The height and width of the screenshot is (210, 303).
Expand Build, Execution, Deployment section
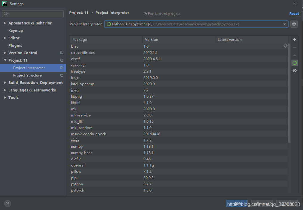pos(5,83)
